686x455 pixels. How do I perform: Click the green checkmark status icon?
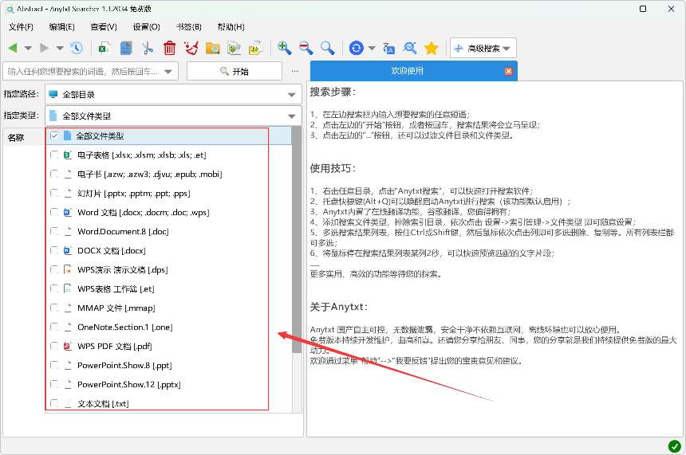(x=674, y=446)
